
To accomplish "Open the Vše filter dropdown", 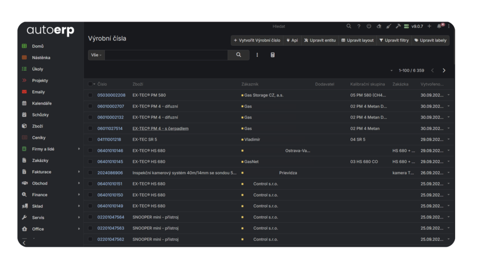I will click(96, 55).
